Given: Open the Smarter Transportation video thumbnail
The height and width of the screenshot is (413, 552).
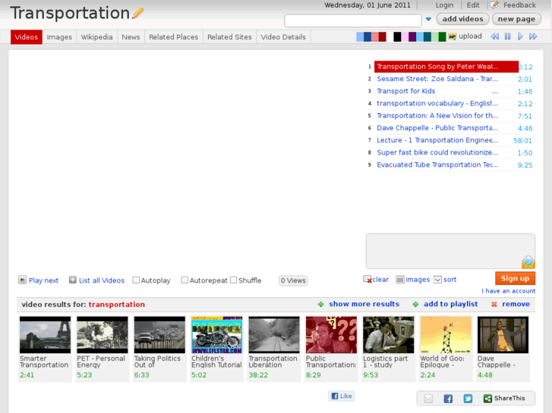Looking at the screenshot, I should click(x=45, y=335).
